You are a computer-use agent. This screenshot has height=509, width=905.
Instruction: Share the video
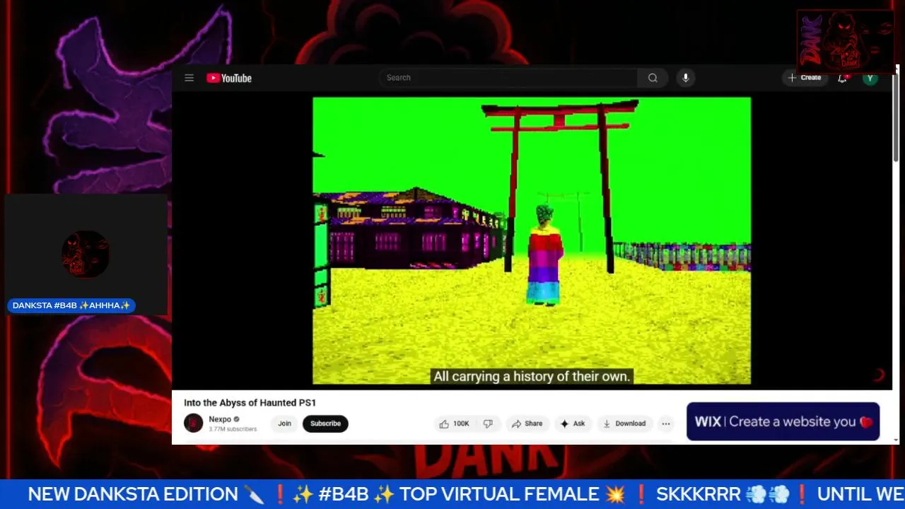click(x=527, y=423)
